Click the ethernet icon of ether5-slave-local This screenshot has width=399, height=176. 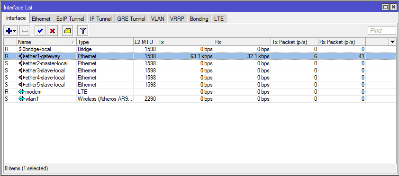point(22,85)
